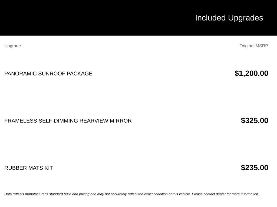Select the Original MSRP column header
The image size is (277, 207).
pos(254,46)
